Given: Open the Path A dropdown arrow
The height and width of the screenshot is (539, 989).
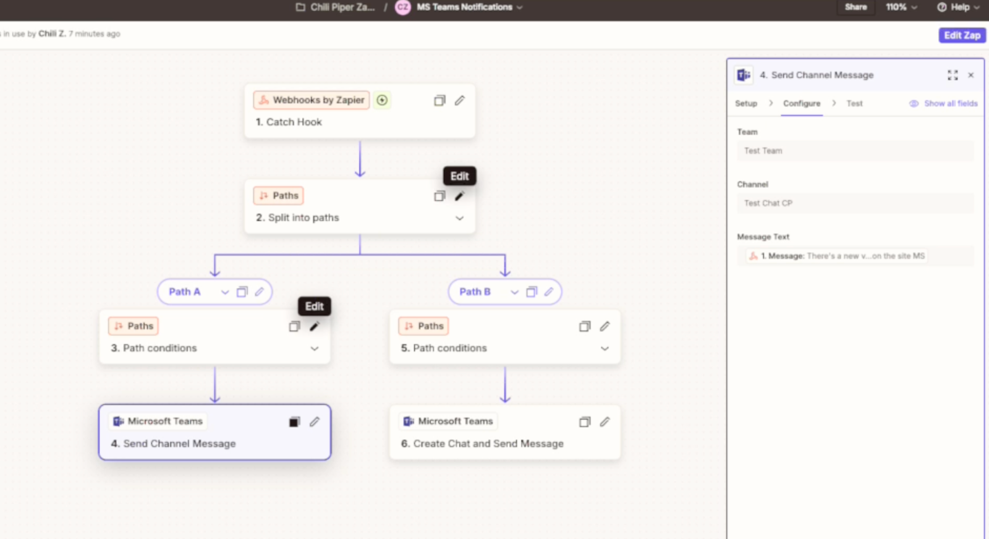Looking at the screenshot, I should tap(225, 292).
